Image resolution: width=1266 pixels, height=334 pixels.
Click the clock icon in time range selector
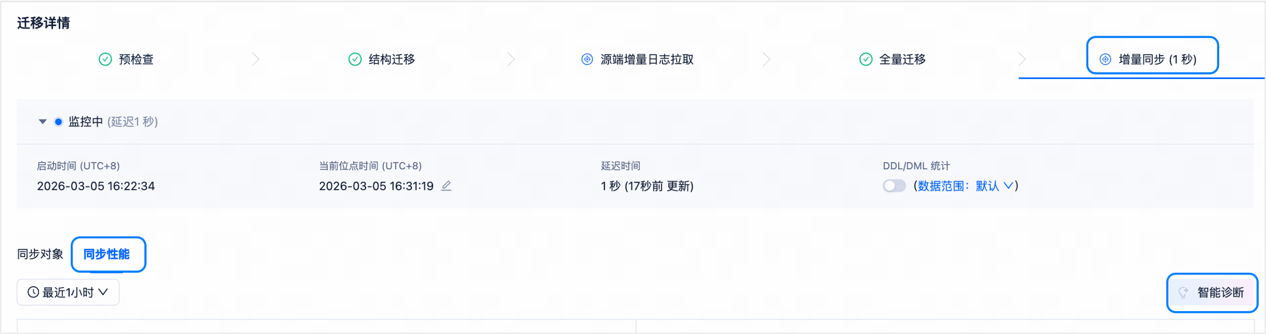[x=33, y=292]
